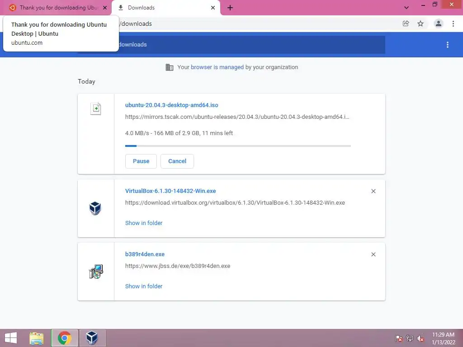Click the share page icon
Screen dimensions: 463x347
406,23
